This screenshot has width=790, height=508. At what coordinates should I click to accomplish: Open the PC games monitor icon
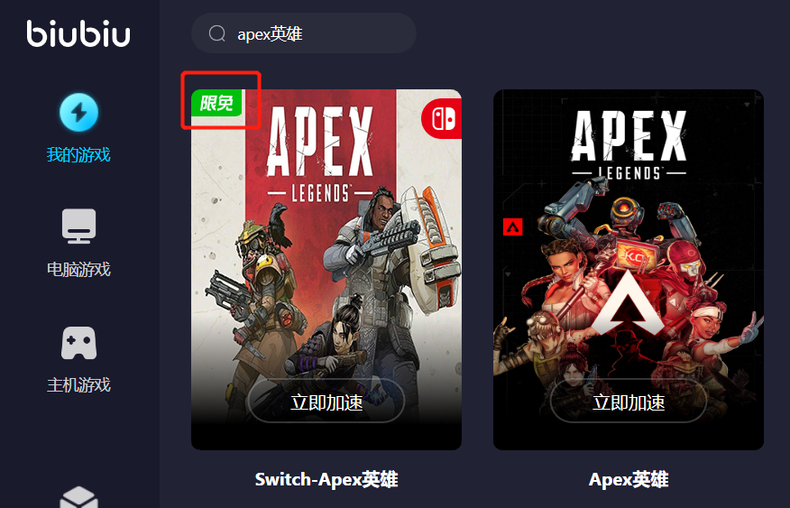(78, 226)
